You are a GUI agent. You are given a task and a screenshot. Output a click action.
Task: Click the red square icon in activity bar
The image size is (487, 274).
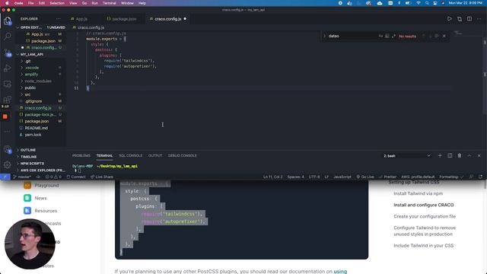coord(5,116)
